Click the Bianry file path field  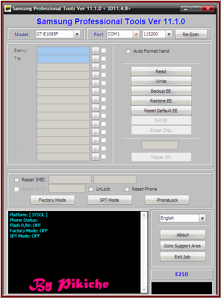(63, 51)
